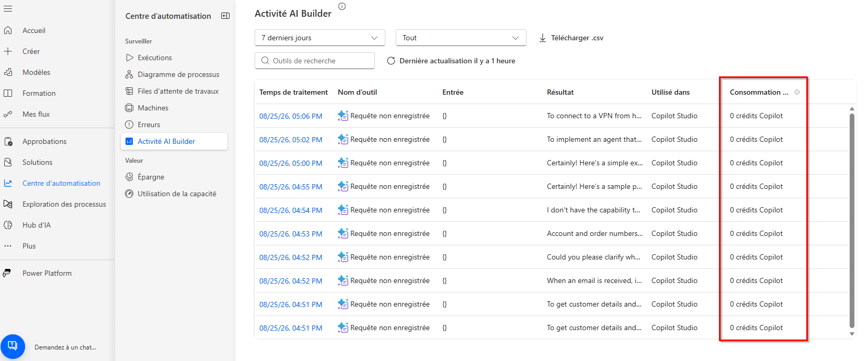
Task: Open the Tout filter dropdown
Action: 461,38
